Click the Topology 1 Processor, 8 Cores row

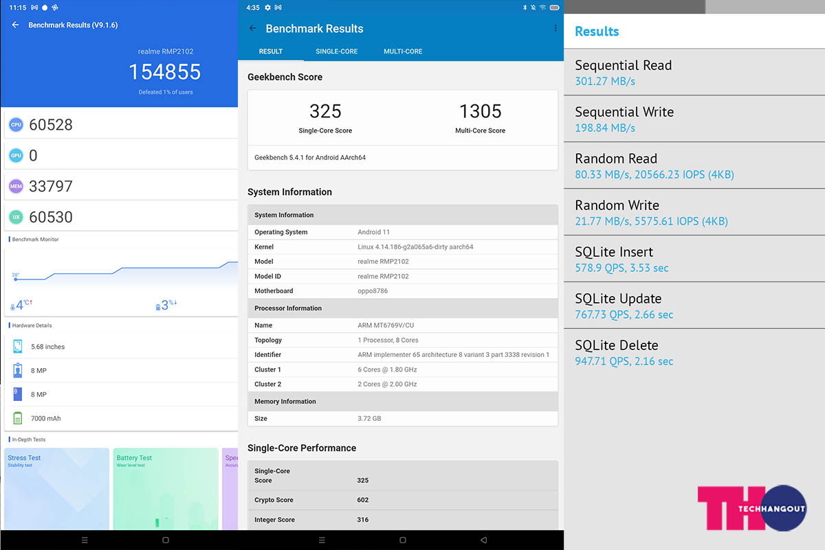click(x=403, y=340)
